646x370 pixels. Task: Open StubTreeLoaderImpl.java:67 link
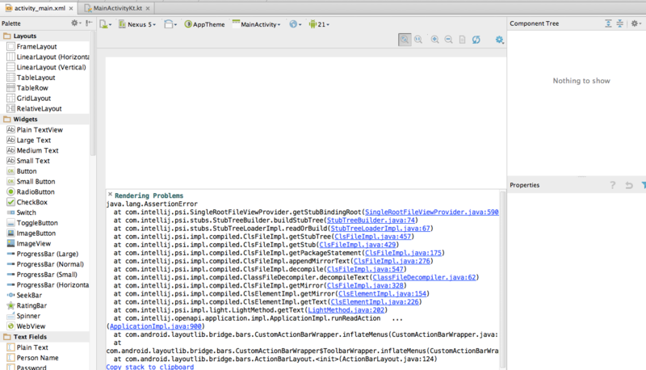380,229
